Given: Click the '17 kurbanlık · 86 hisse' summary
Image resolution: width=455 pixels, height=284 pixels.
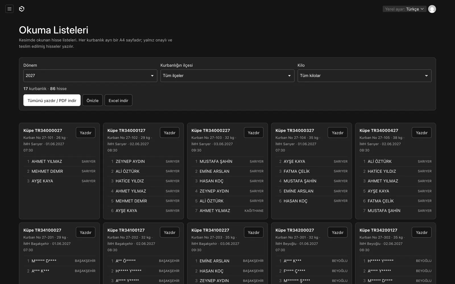Looking at the screenshot, I should coord(45,89).
